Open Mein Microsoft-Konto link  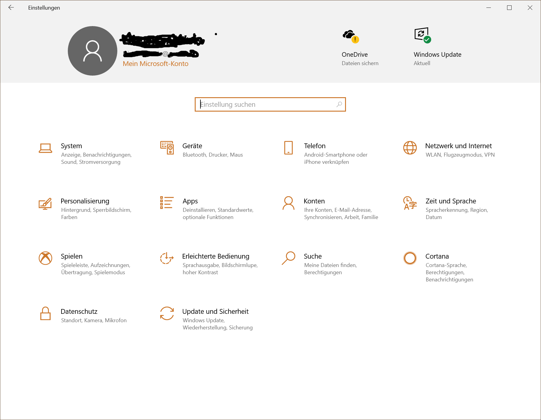point(155,64)
